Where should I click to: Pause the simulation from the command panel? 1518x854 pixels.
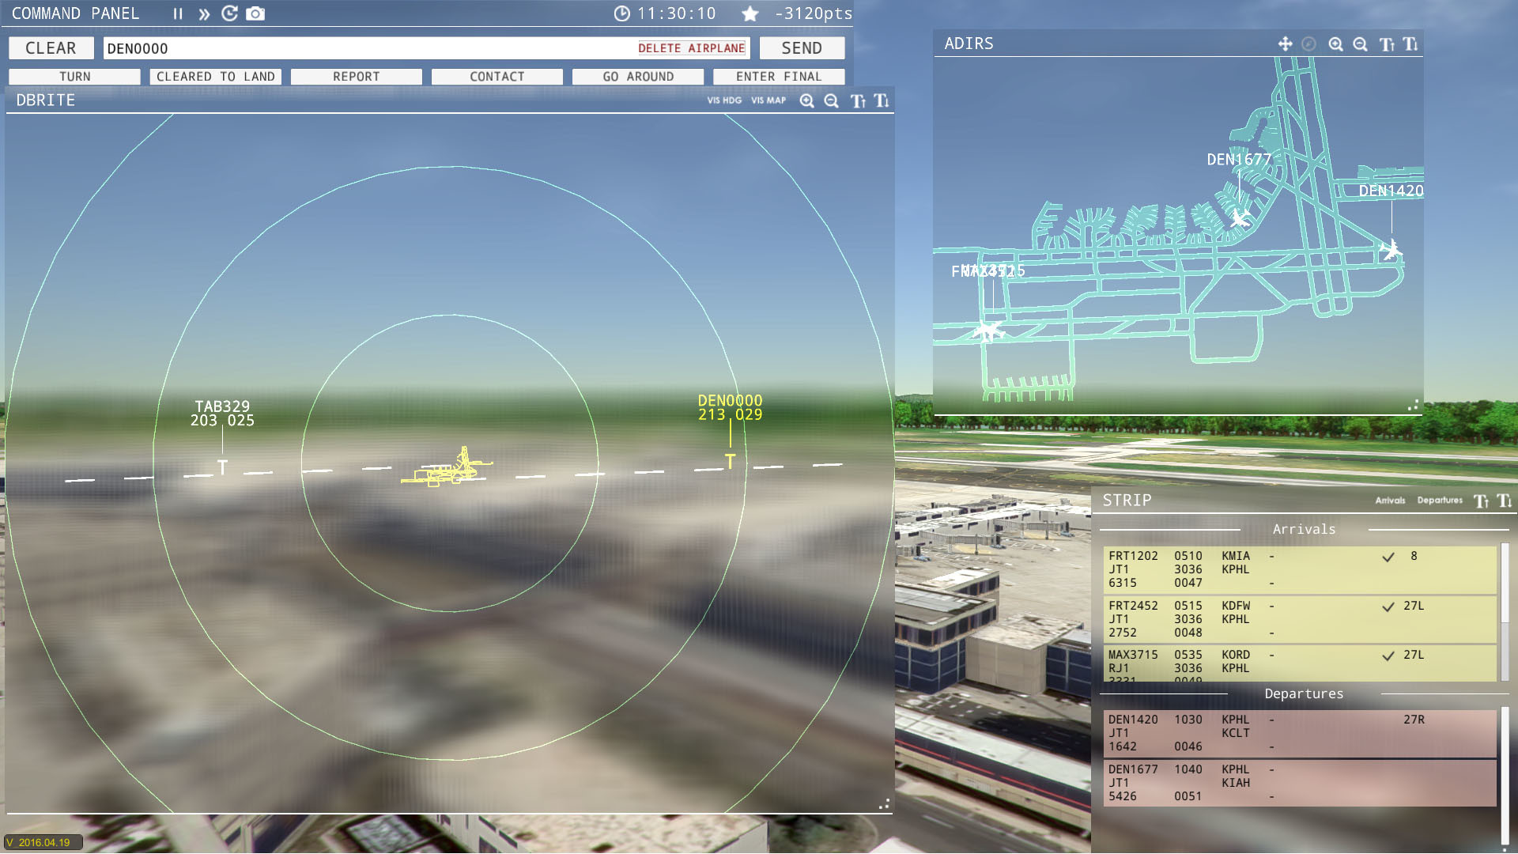coord(178,13)
